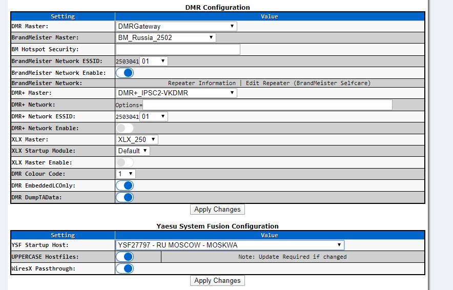Disable DMR EmbeddedLCOnly toggle
This screenshot has height=290, width=453.
pos(125,185)
